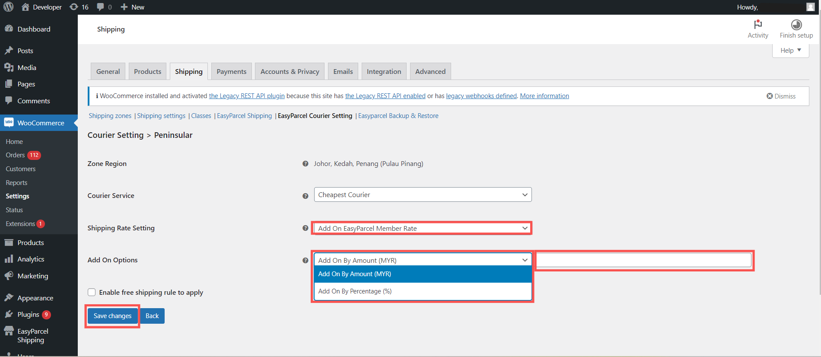Open the Accounts & Privacy tab
This screenshot has height=357, width=821.
point(290,71)
